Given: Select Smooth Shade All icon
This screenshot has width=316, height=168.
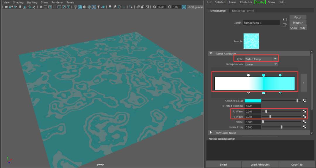Looking at the screenshot, I should coord(80,7).
